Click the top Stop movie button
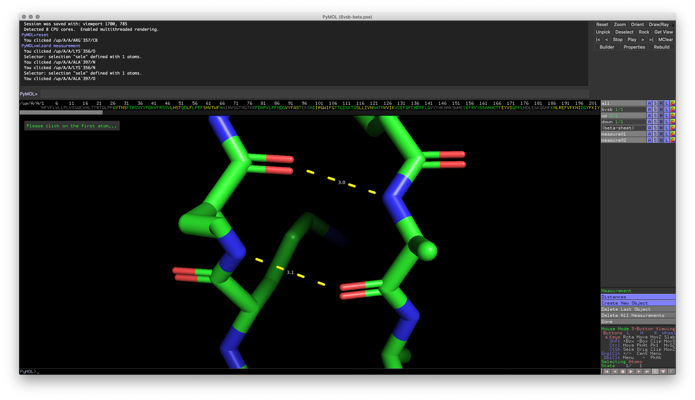Screen dimensions: 695x400 pos(618,40)
